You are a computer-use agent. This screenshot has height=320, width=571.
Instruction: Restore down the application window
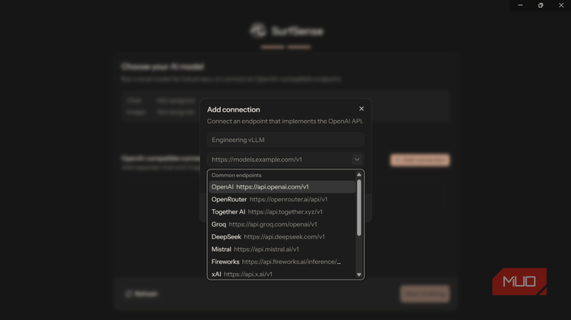coord(541,5)
